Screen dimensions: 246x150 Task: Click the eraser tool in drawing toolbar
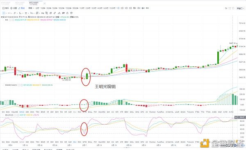[x=59, y=13]
